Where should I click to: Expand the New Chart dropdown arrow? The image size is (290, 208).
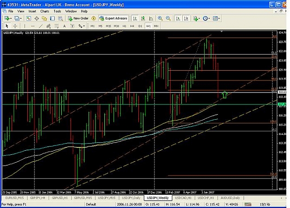coord(11,18)
